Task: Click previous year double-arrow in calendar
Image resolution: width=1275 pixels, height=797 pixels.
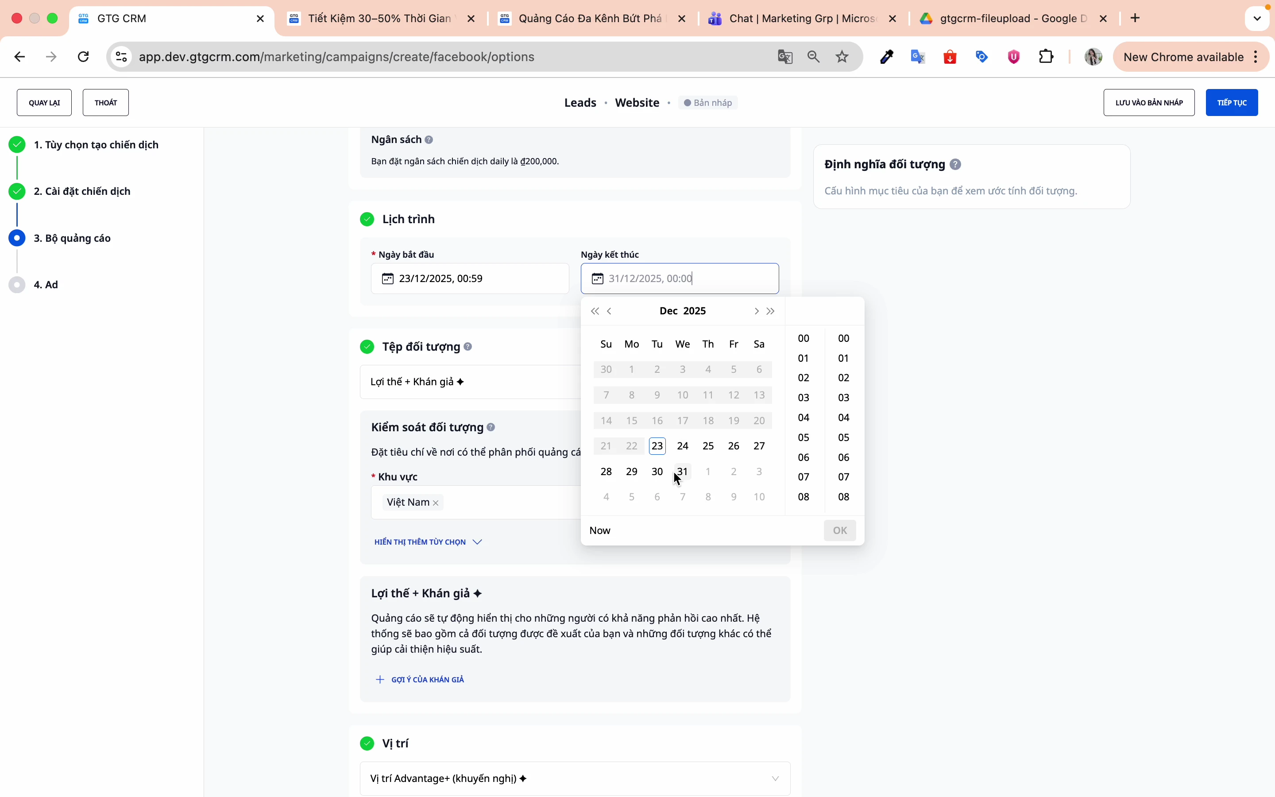Action: click(x=595, y=312)
